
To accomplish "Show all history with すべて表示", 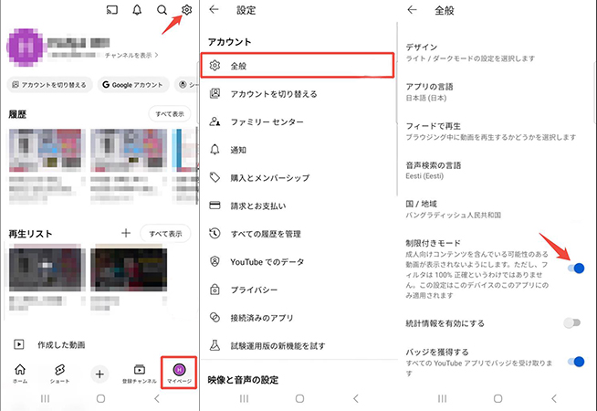I will 170,114.
